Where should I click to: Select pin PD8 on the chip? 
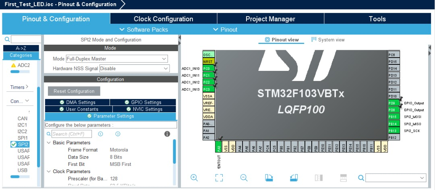point(394,110)
